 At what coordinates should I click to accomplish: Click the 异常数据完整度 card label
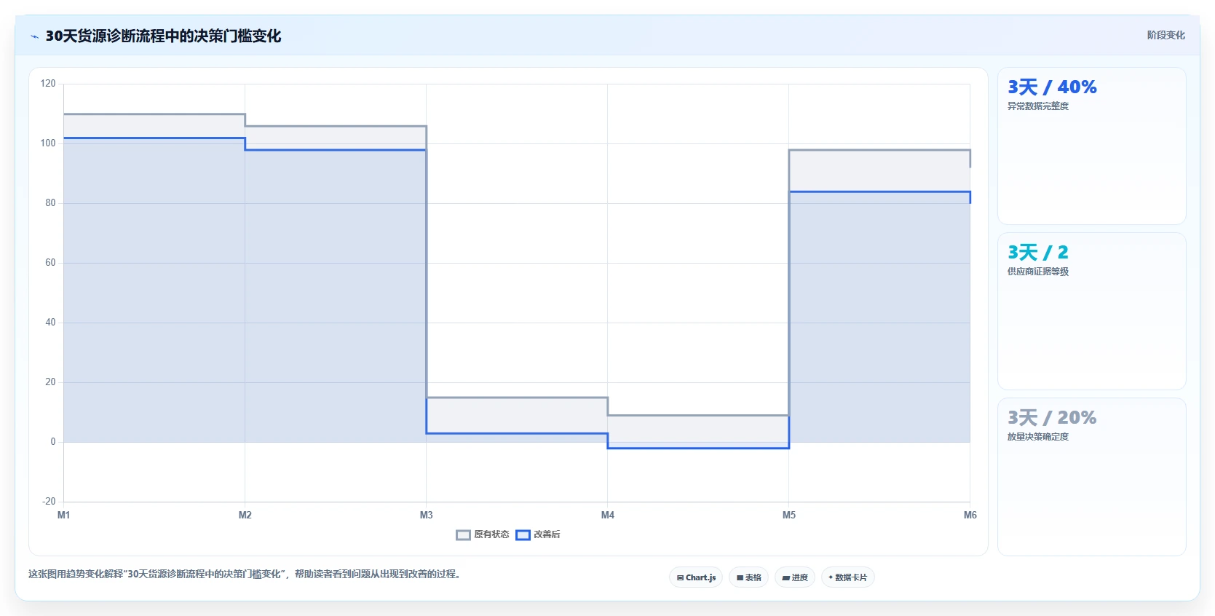click(1038, 106)
